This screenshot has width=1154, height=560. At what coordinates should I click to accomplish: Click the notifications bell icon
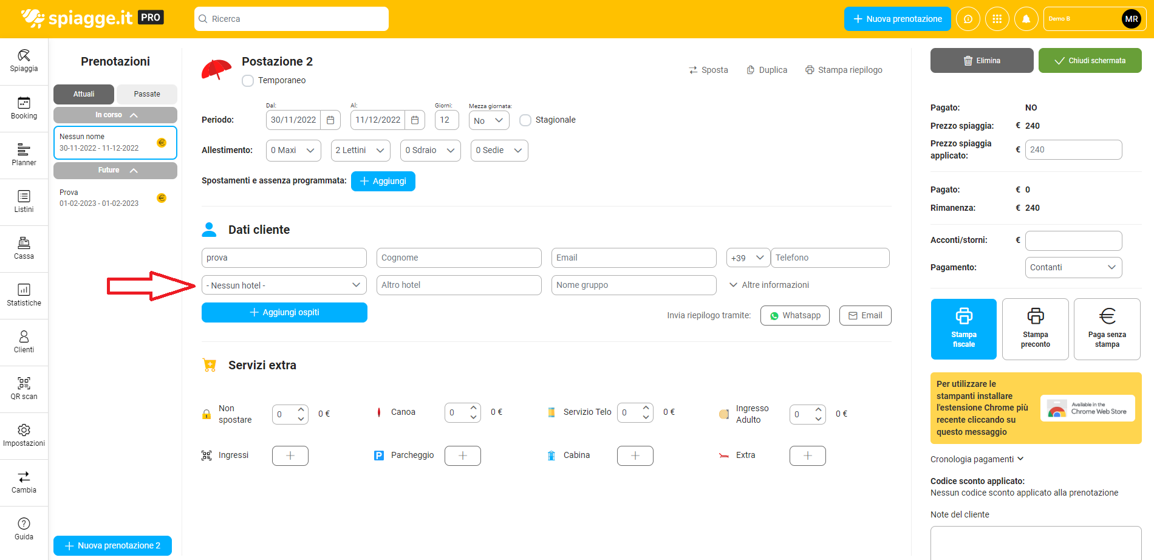click(1026, 19)
